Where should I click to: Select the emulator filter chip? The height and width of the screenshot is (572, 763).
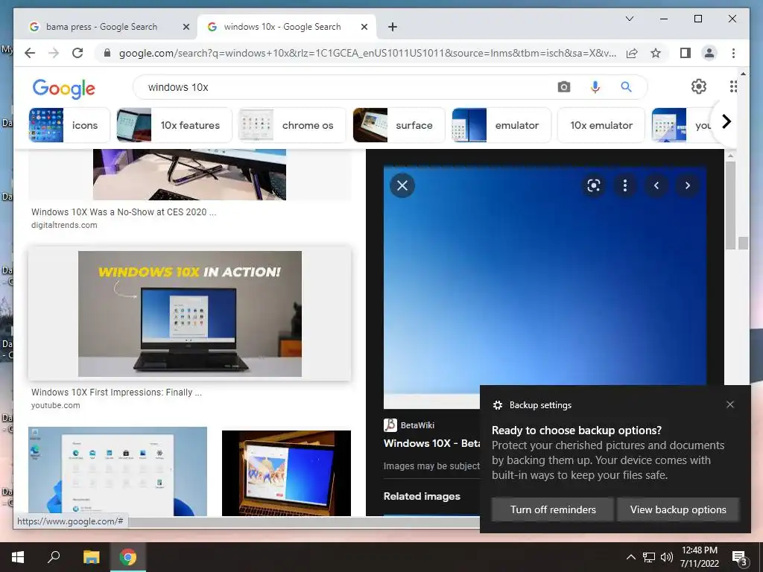(x=501, y=125)
